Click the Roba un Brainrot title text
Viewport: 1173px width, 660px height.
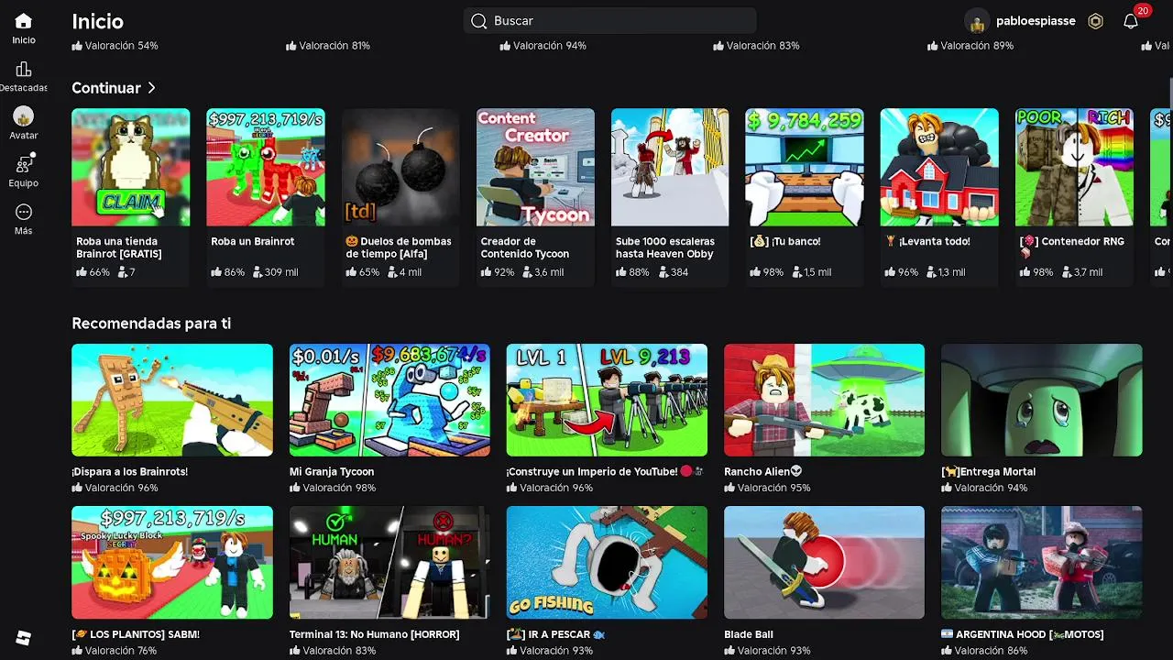click(x=253, y=242)
